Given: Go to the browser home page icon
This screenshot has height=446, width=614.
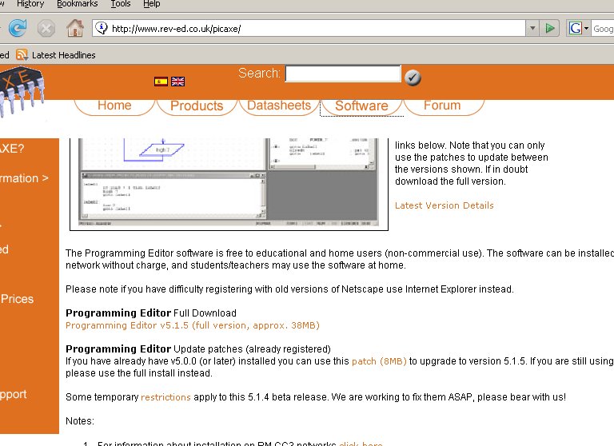Looking at the screenshot, I should (x=75, y=28).
